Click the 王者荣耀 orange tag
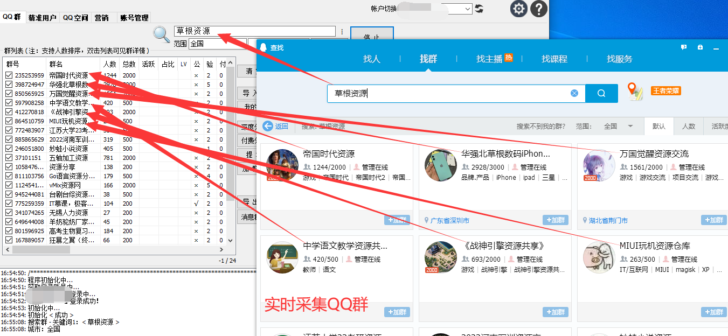Screen dimensions: 728x336 pos(666,91)
